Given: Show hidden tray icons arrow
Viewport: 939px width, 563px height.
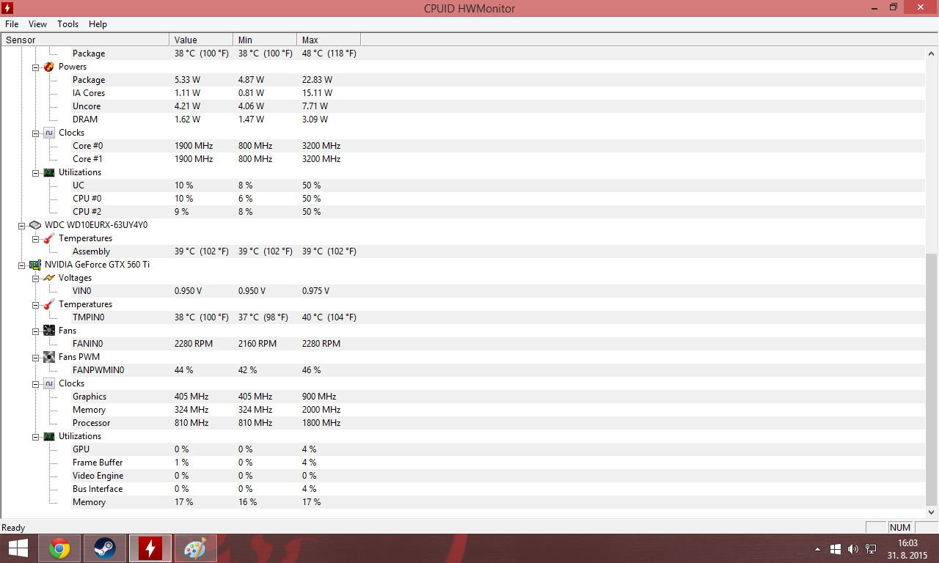Looking at the screenshot, I should click(818, 548).
